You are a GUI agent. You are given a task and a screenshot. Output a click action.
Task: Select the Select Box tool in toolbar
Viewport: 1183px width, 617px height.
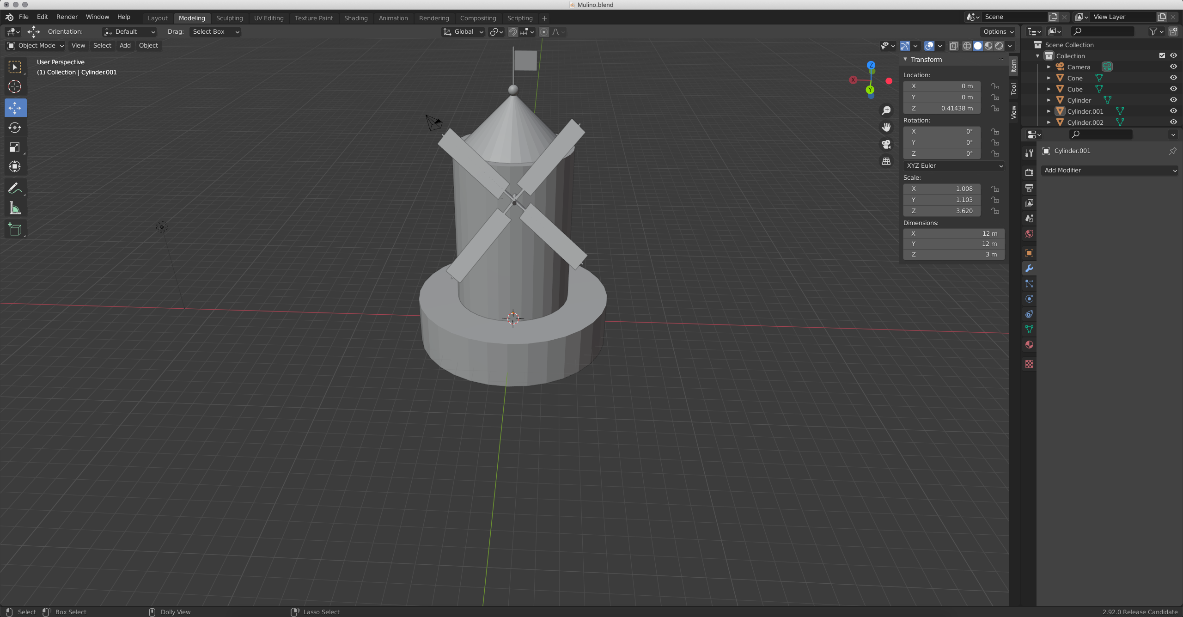(x=15, y=67)
